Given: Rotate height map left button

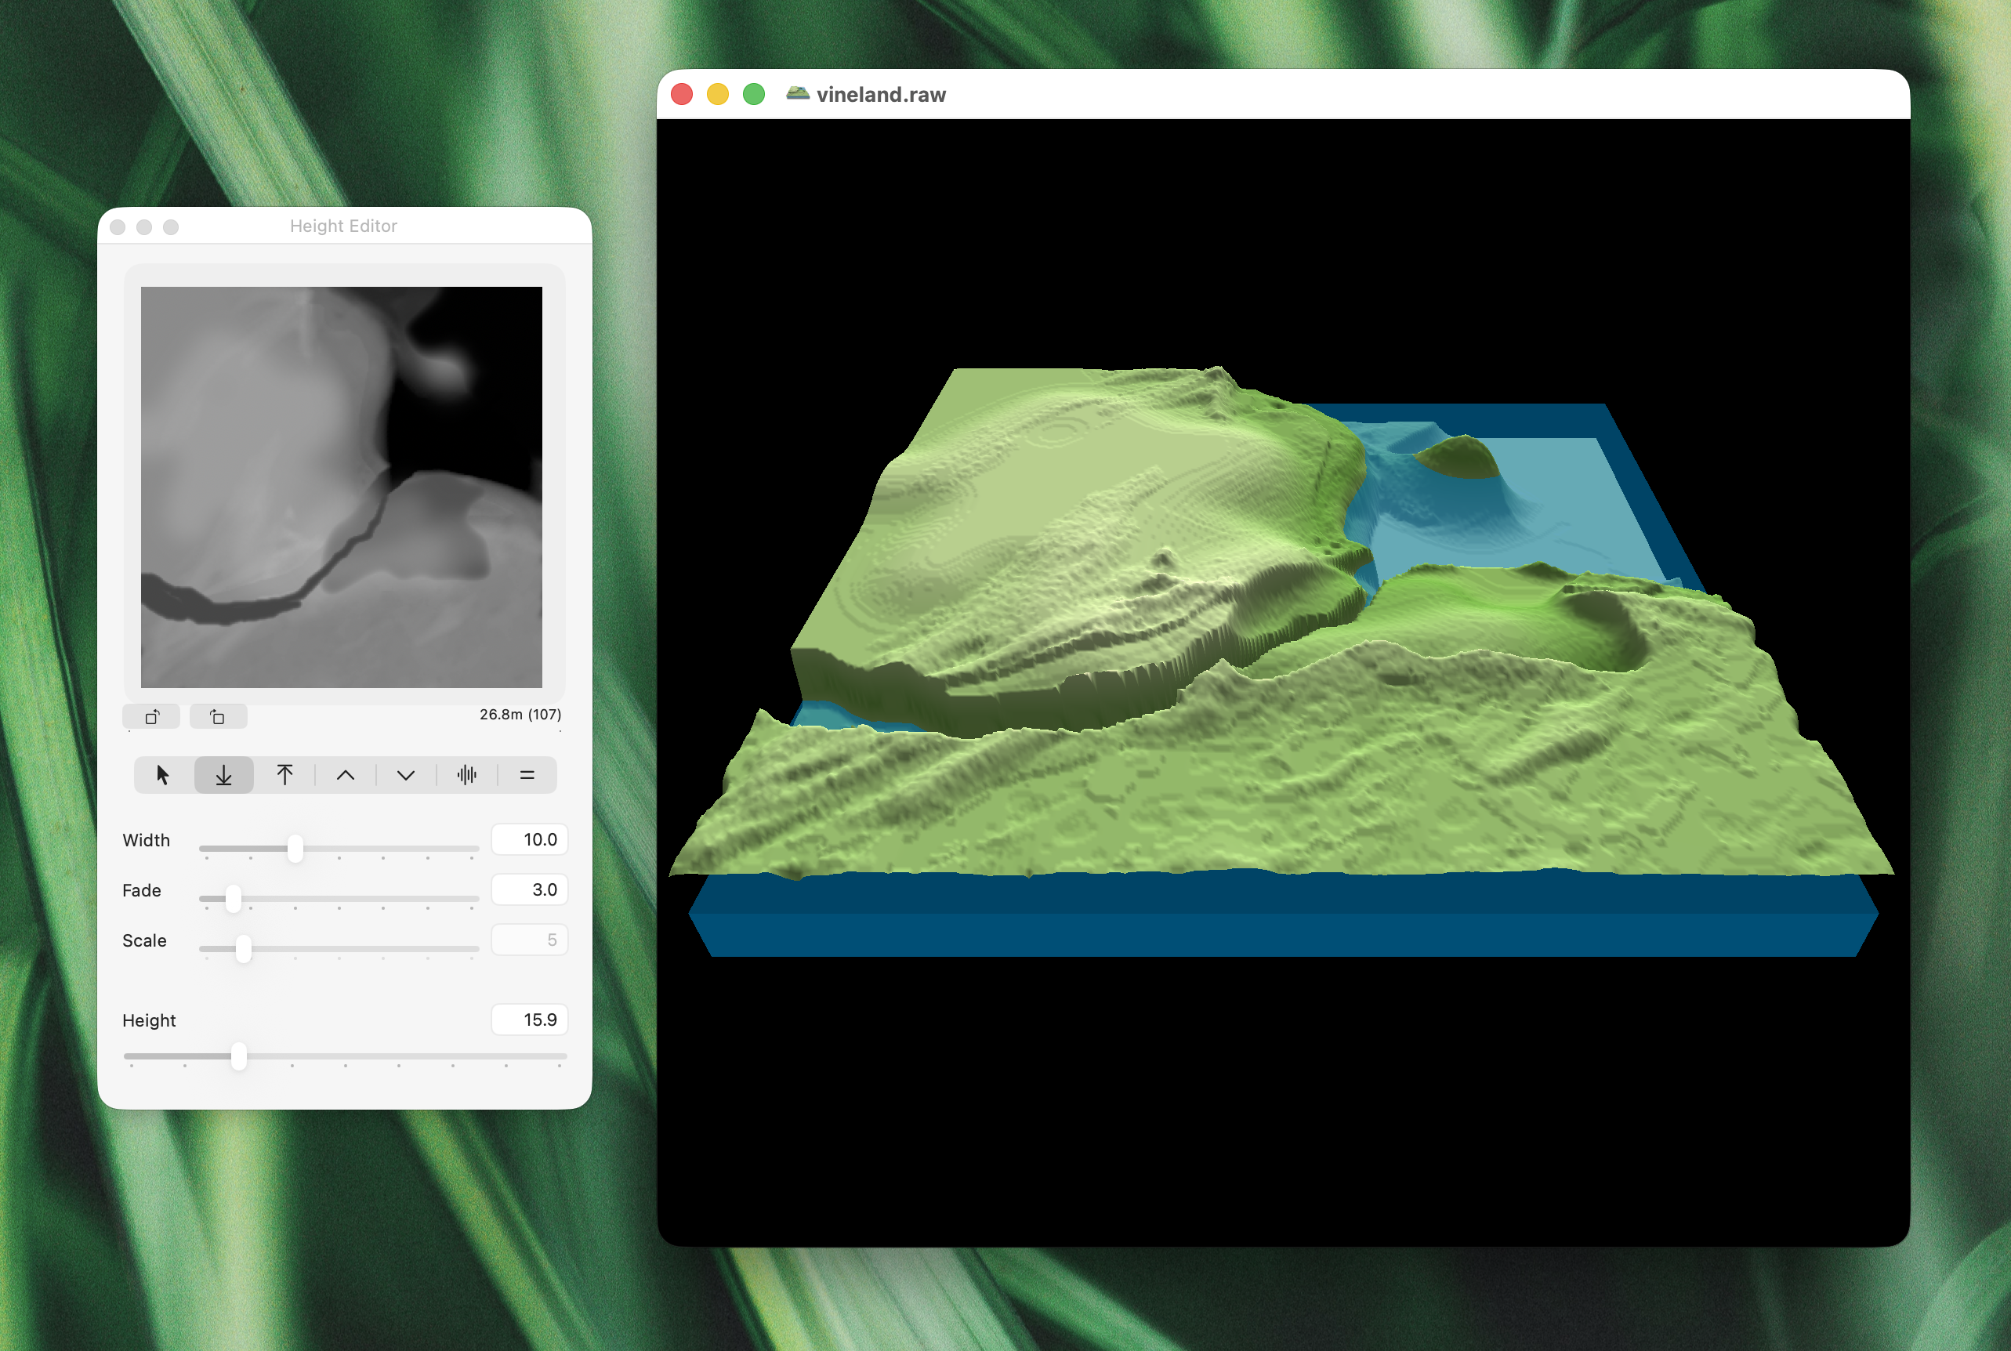Looking at the screenshot, I should (218, 717).
